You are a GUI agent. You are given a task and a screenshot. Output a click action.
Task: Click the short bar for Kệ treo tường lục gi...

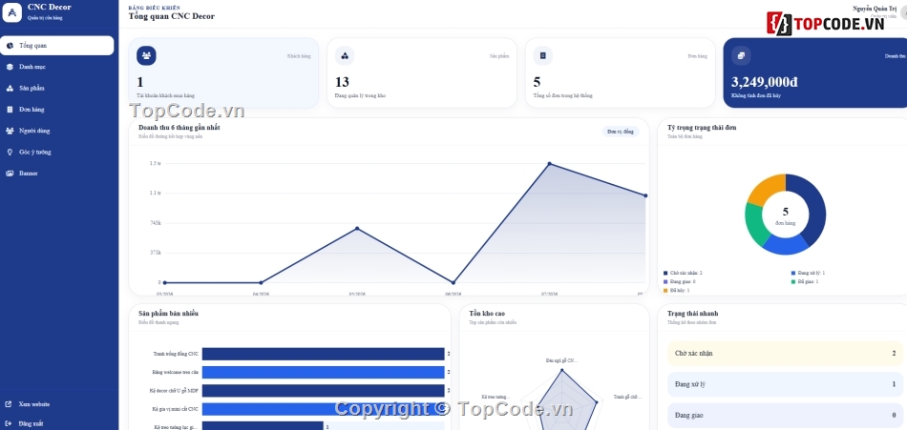(263, 426)
